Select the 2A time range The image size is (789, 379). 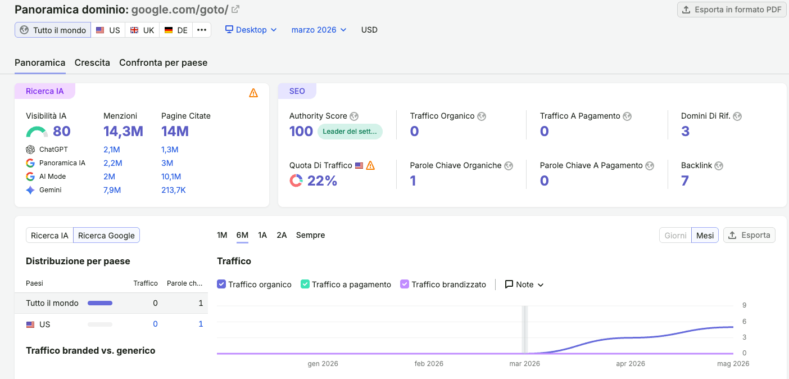click(282, 235)
